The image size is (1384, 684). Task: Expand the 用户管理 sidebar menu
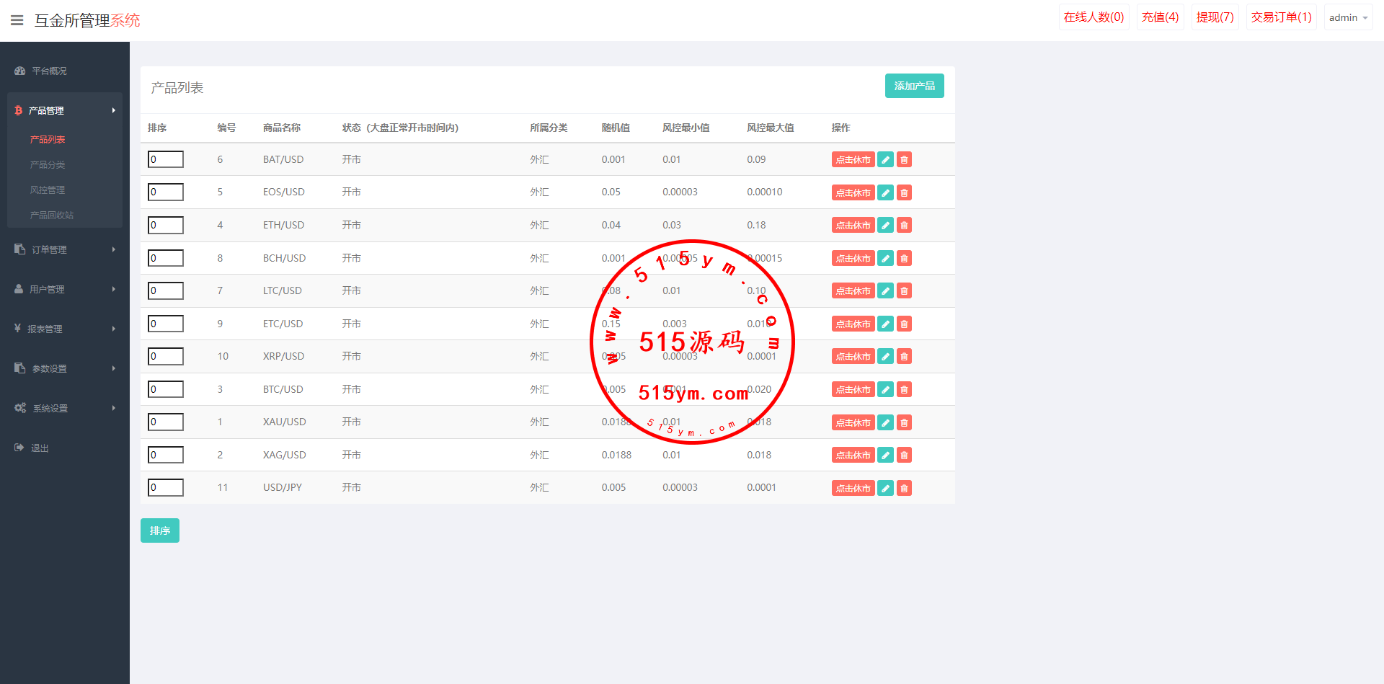(x=64, y=289)
